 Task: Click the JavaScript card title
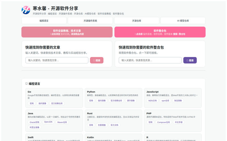152,92
